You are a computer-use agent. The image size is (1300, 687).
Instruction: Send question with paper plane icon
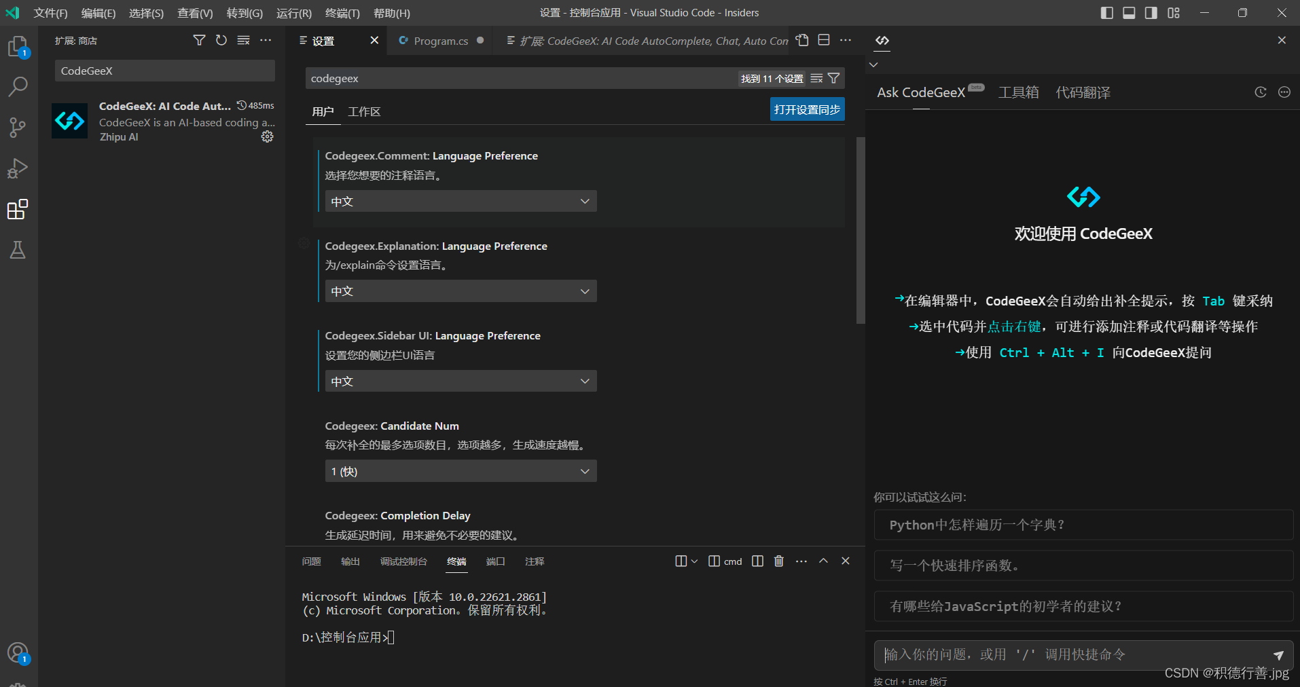(1278, 655)
